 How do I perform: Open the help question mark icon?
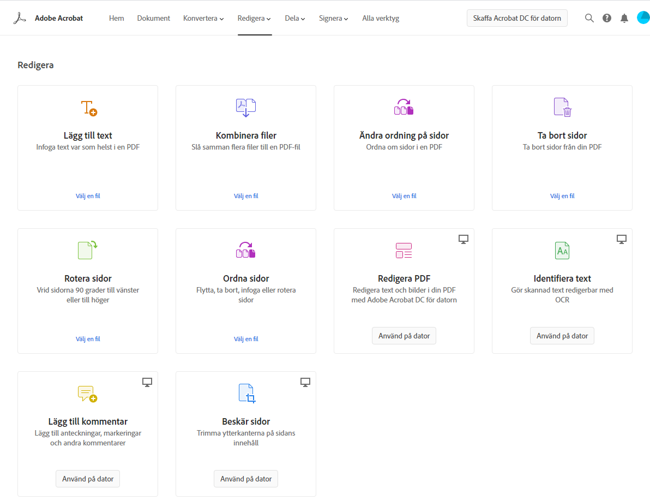(607, 18)
